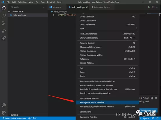Open the Run menu
Image resolution: width=161 pixels, height=120 pixels.
click(43, 2)
